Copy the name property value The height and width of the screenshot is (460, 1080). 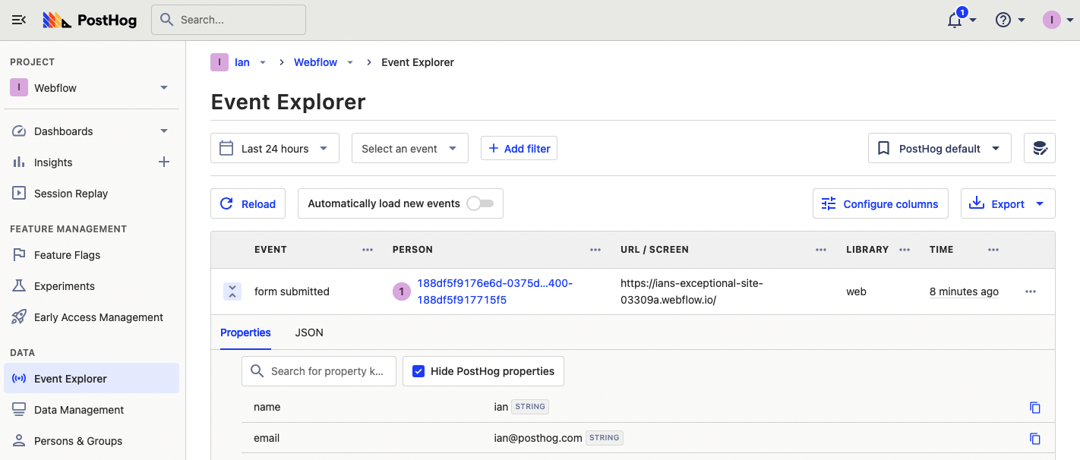click(1034, 408)
